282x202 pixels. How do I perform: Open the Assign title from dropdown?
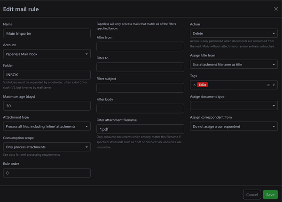tap(234, 64)
